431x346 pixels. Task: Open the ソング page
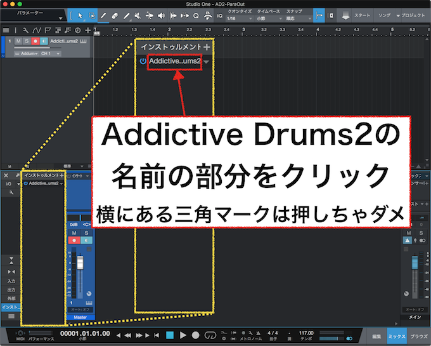pyautogui.click(x=384, y=15)
